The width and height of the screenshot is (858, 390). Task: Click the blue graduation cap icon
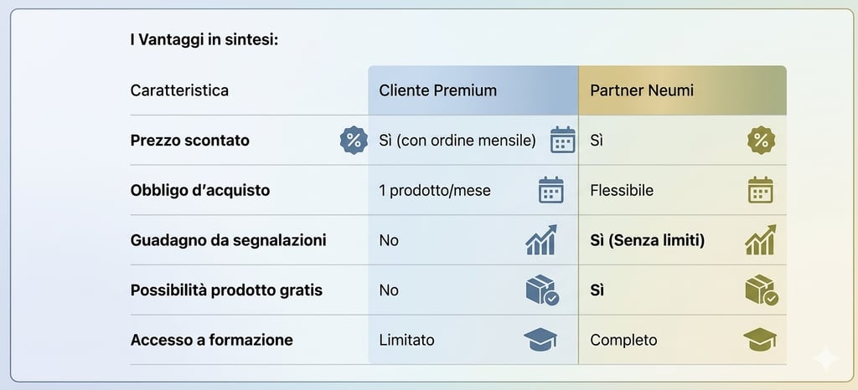[x=540, y=340]
